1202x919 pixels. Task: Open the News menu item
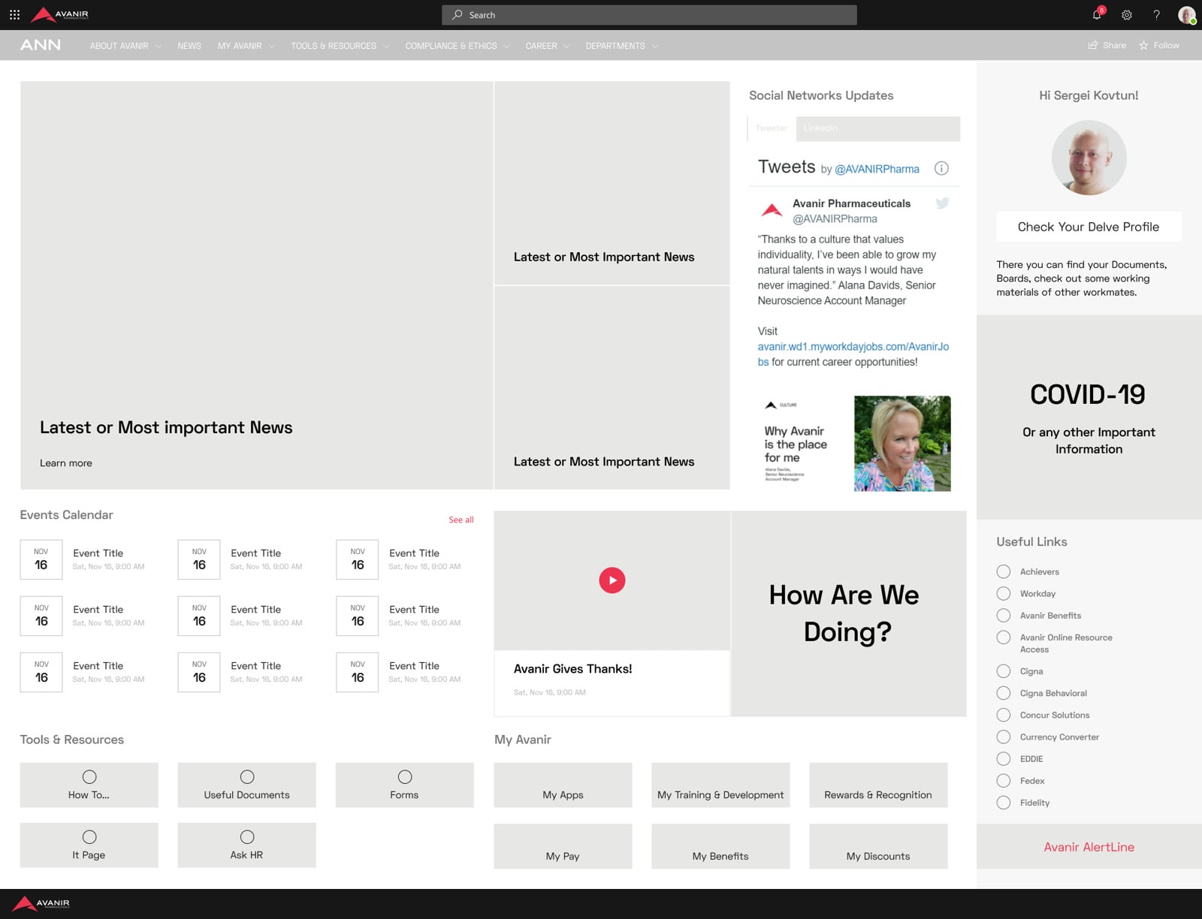[189, 46]
